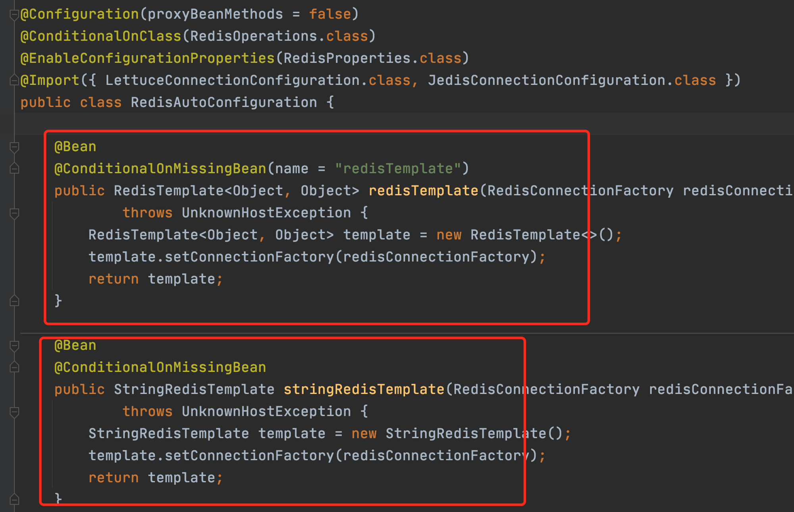Fold redisTemplate method body at first throws line
Viewport: 794px width, 512px height.
click(14, 214)
